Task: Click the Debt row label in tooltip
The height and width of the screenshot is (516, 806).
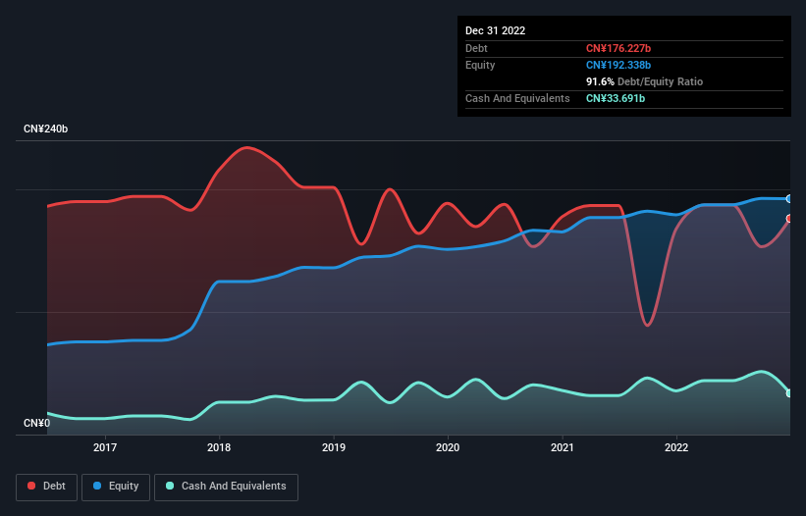Action: pyautogui.click(x=476, y=48)
